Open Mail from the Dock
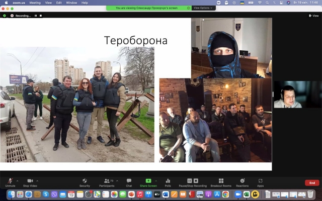This screenshot has height=201, width=322. coord(63,194)
